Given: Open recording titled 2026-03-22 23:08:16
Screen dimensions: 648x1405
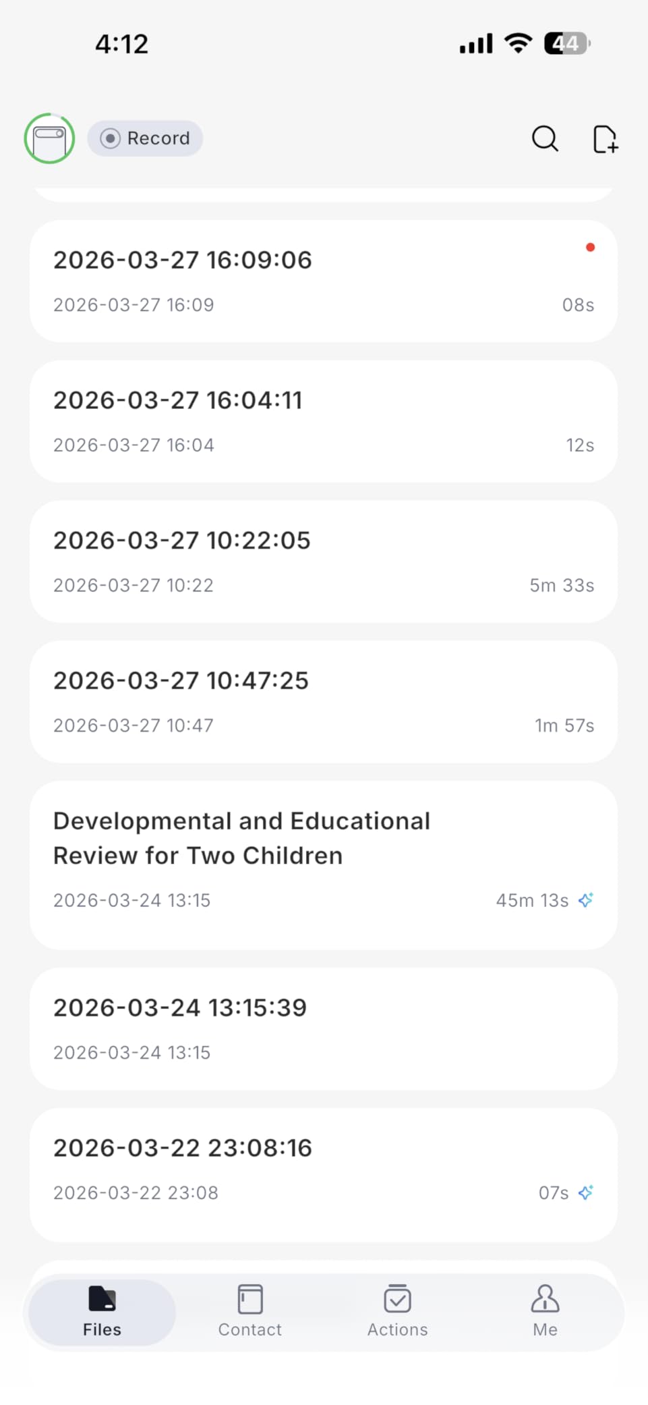Looking at the screenshot, I should pos(183,1149).
